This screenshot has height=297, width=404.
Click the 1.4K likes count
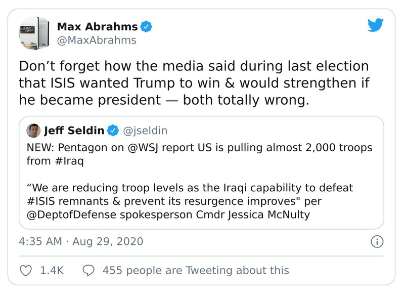click(52, 270)
